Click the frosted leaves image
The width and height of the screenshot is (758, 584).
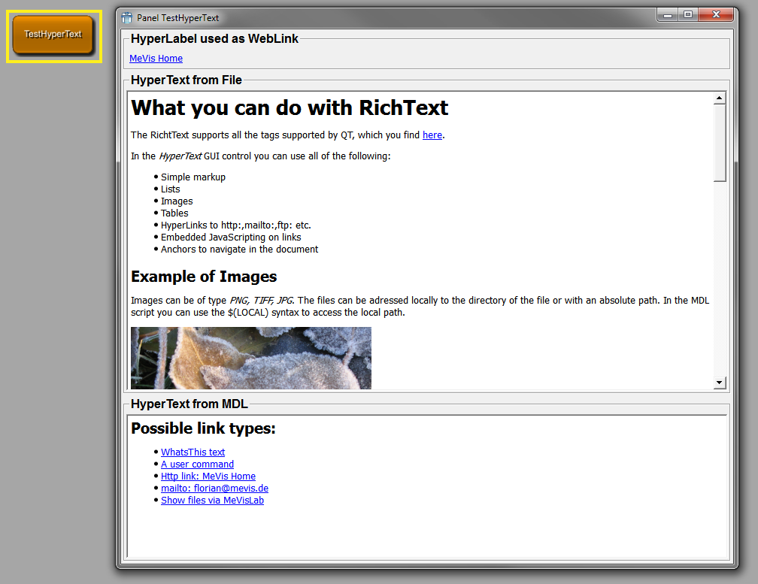point(250,358)
